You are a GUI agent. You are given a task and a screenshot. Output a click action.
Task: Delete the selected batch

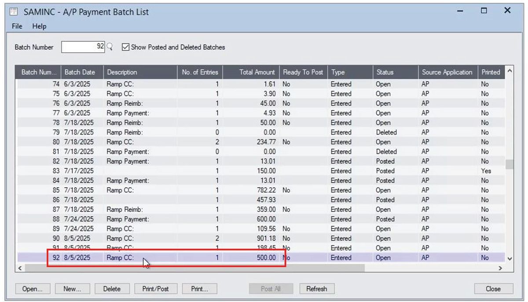pos(112,289)
